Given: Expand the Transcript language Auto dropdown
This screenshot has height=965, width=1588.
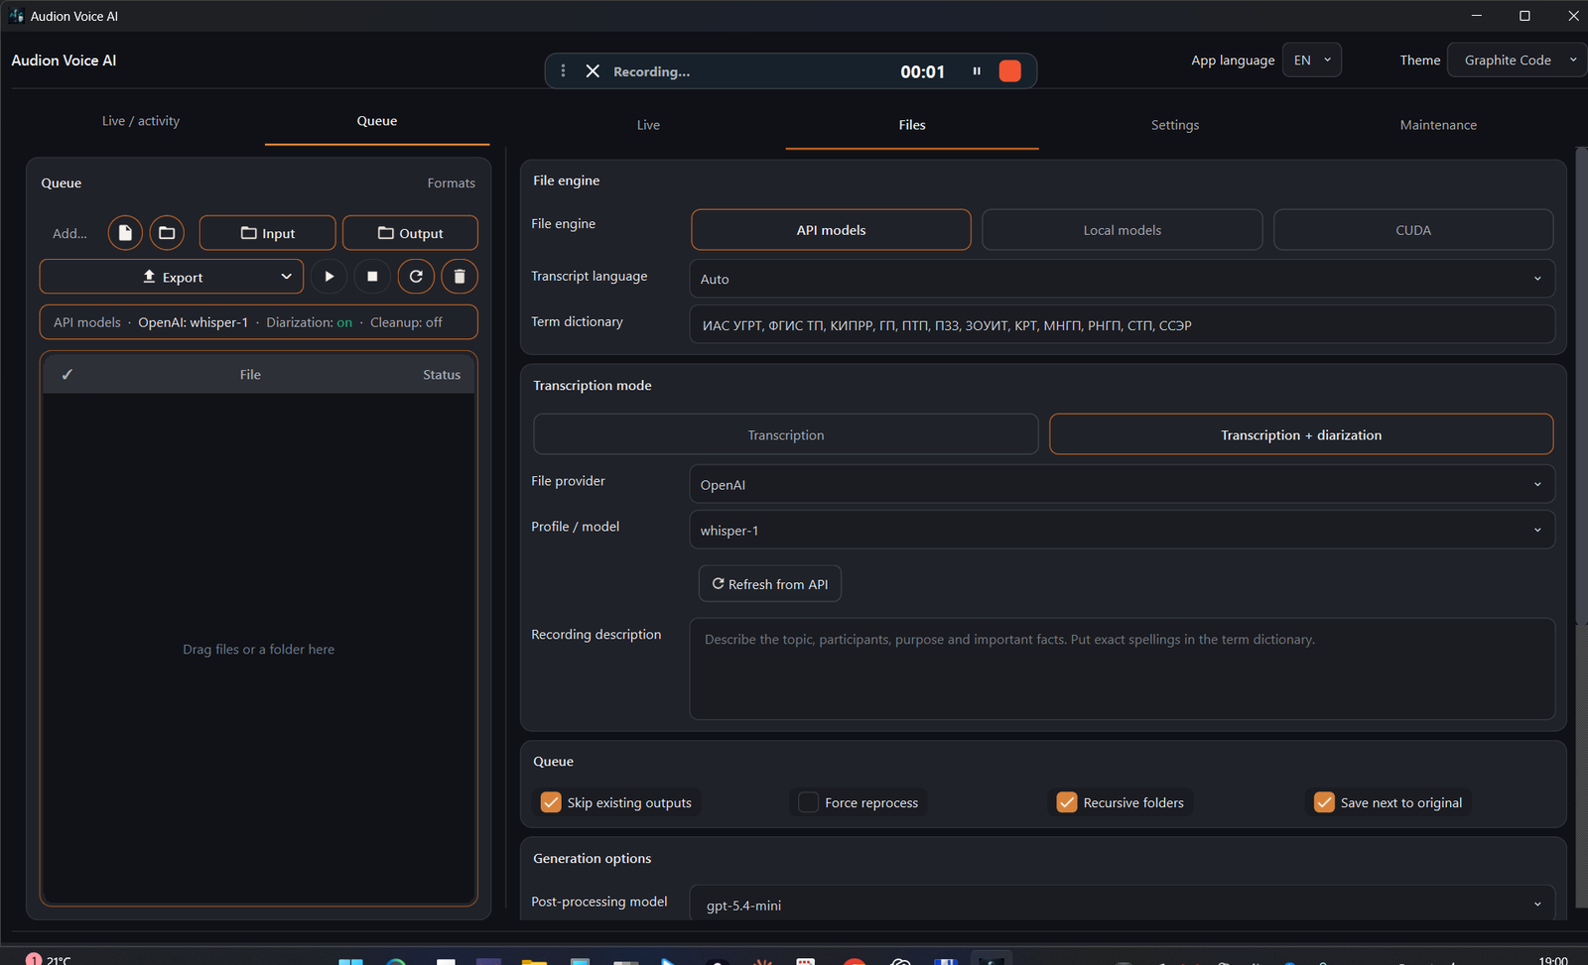Looking at the screenshot, I should point(1122,279).
